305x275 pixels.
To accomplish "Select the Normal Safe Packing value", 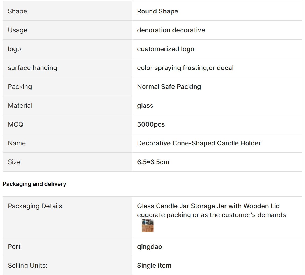I will [x=169, y=87].
